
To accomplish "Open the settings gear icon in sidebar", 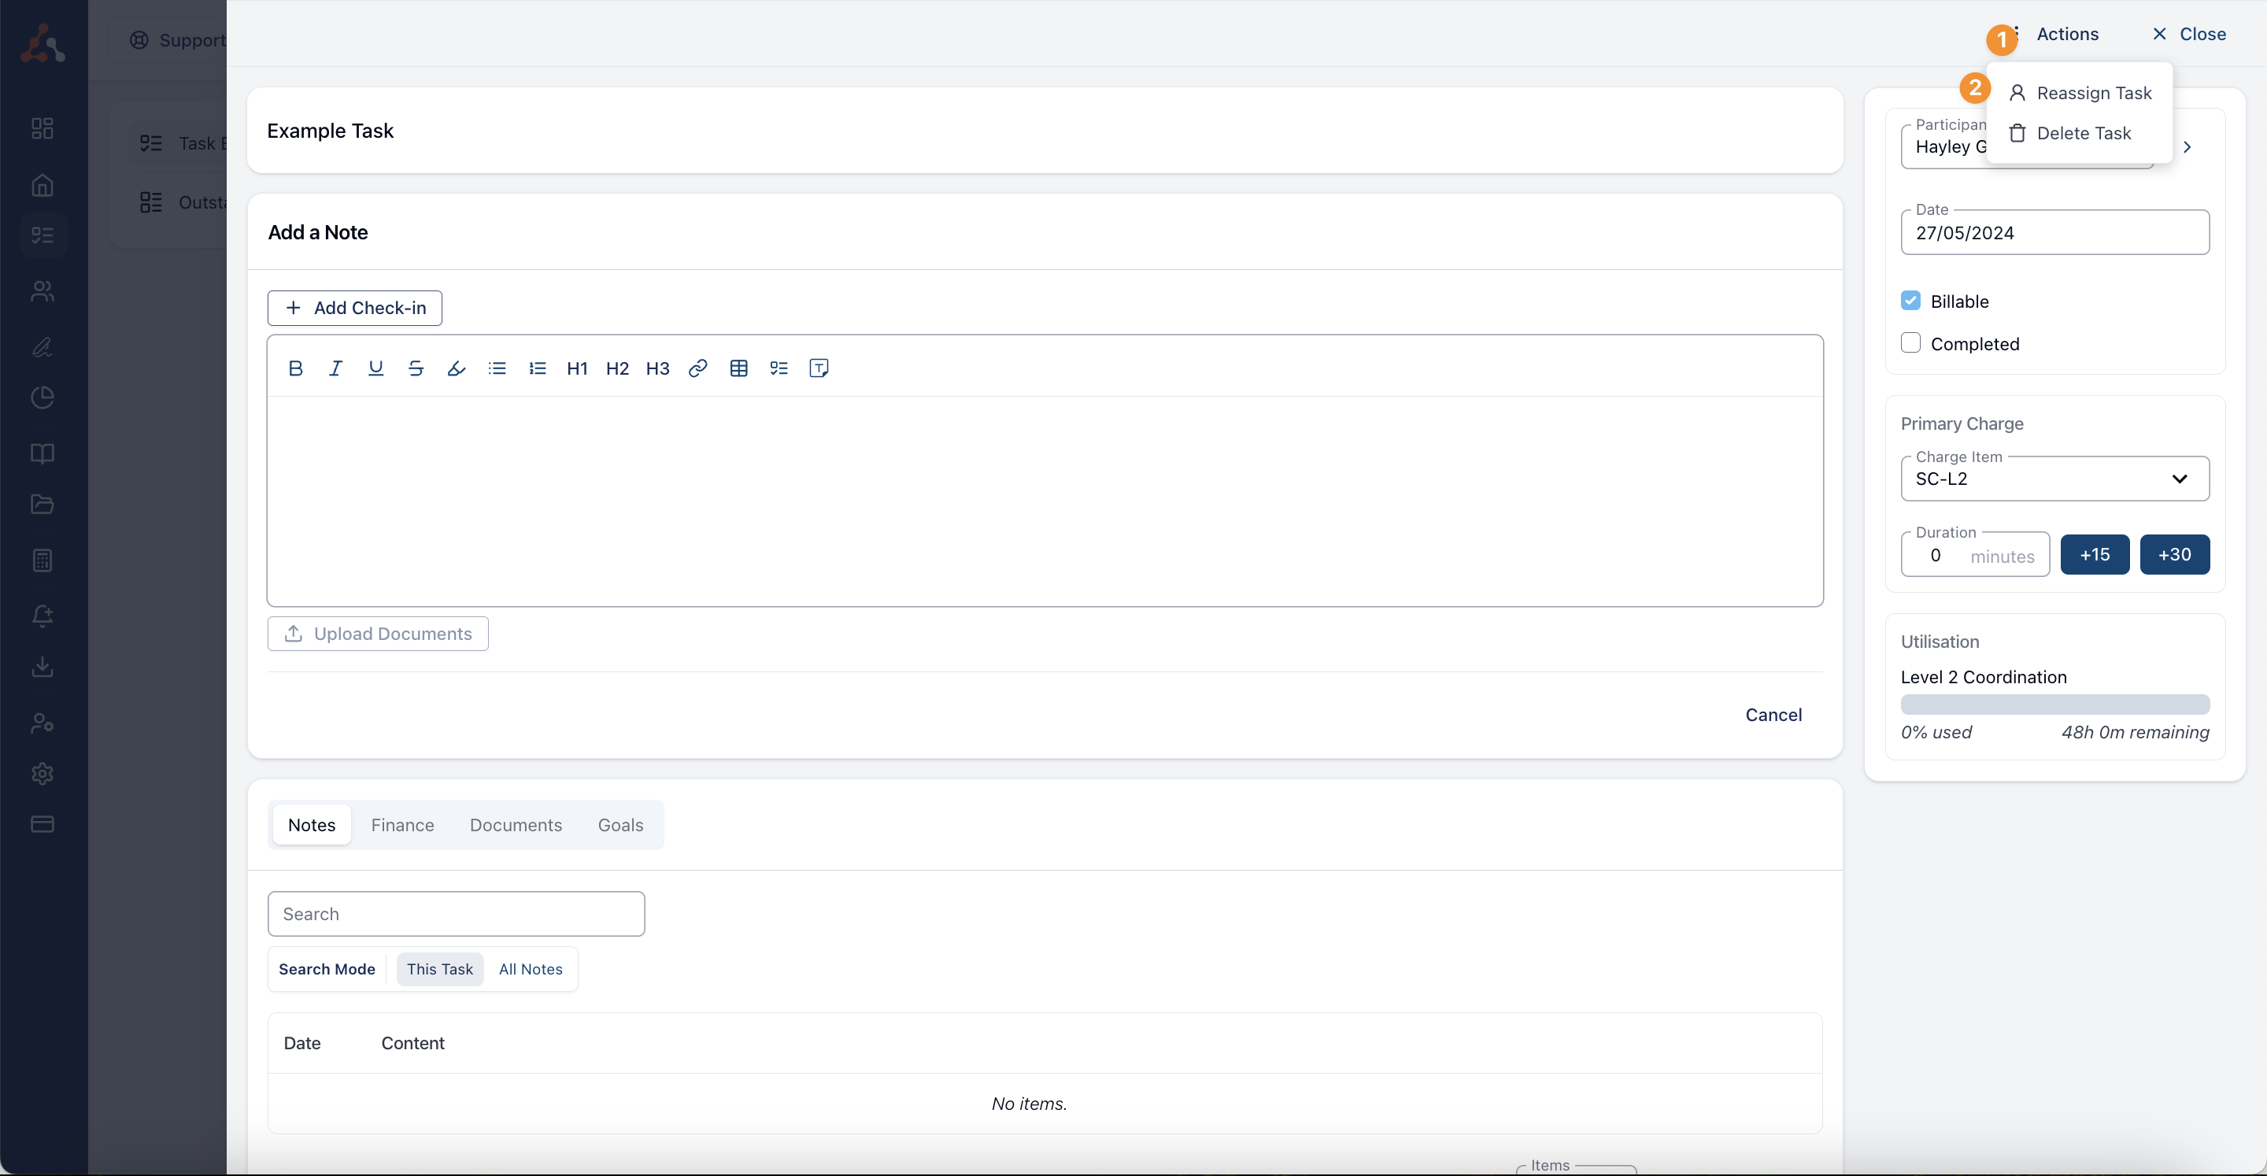I will [43, 774].
